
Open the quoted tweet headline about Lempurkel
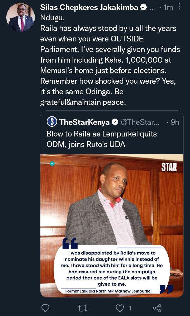(x=102, y=139)
